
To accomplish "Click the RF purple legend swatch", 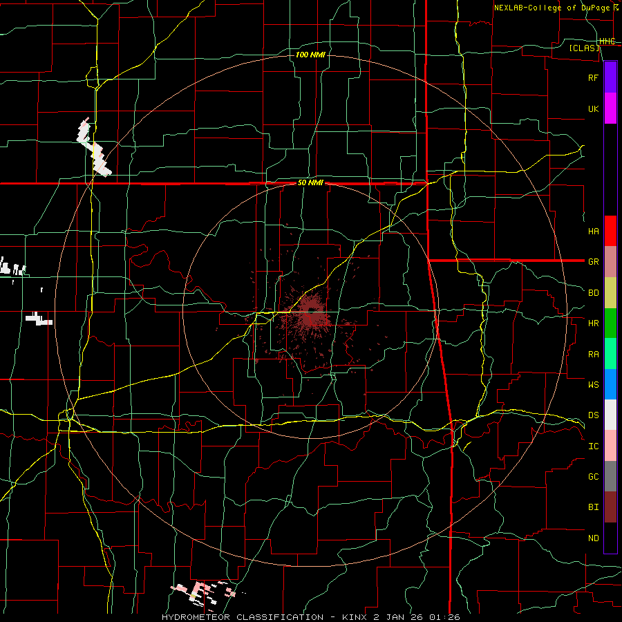I will [x=610, y=77].
